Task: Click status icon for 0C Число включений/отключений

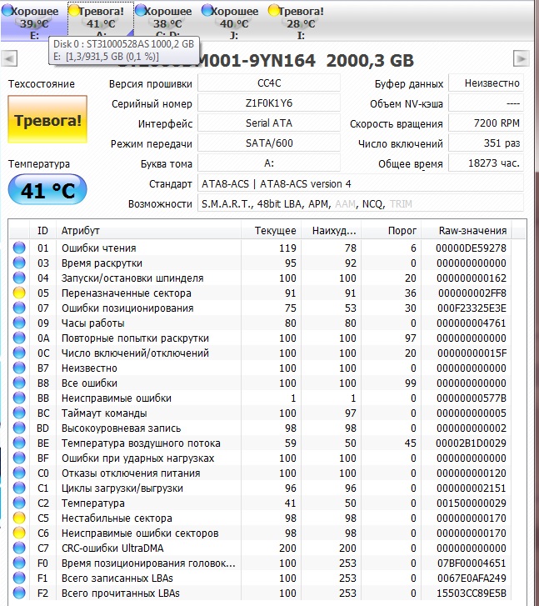Action: (x=19, y=353)
